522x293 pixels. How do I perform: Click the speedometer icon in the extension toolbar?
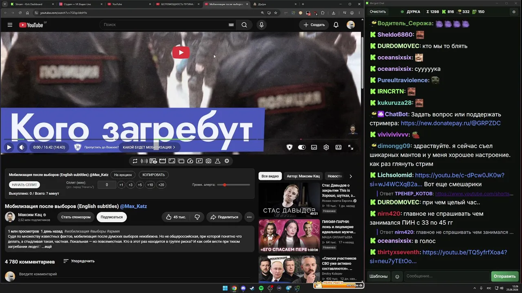[x=190, y=161]
